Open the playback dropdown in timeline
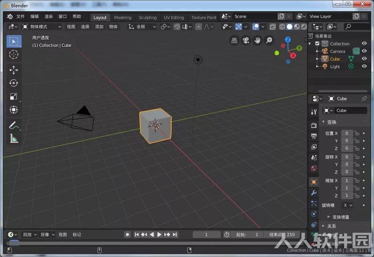The image size is (374, 257). coord(30,235)
